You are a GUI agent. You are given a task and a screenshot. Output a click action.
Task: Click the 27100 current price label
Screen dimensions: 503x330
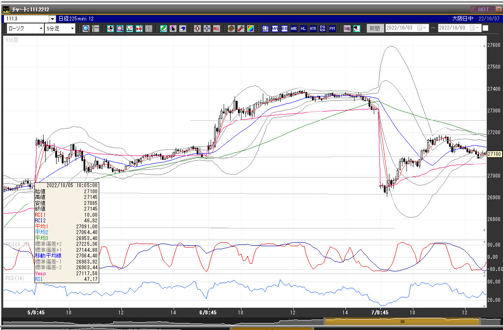point(494,154)
